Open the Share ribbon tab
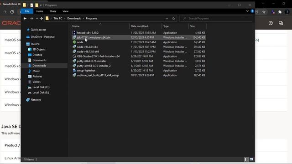 coord(53,11)
